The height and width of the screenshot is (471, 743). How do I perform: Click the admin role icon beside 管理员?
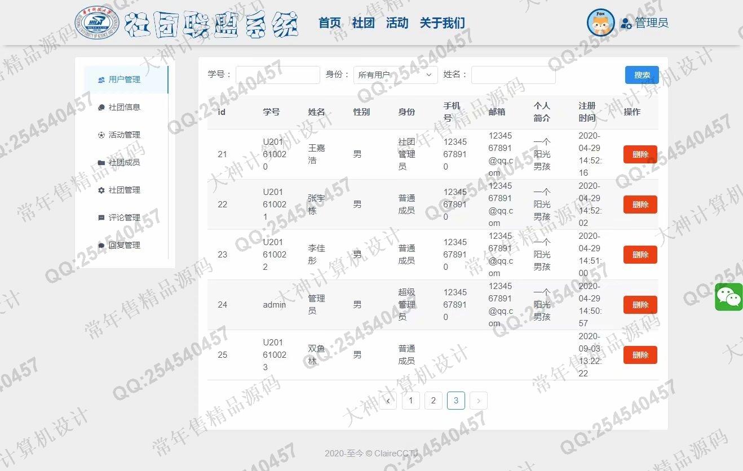(626, 24)
